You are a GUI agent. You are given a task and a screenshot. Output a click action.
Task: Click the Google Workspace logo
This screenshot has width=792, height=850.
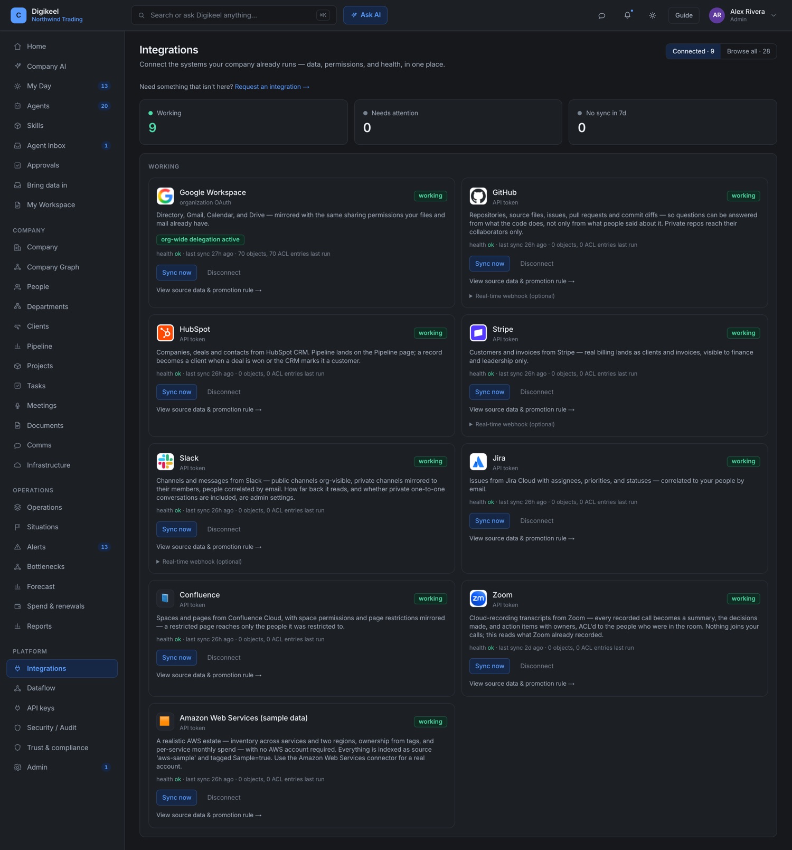point(165,196)
